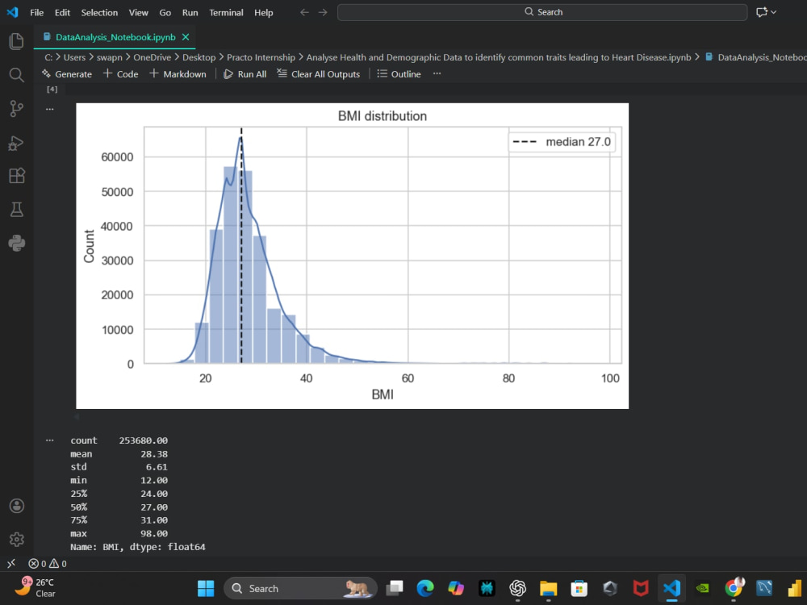Click the Practo Internship breadcrumb segment
807x605 pixels.
point(261,57)
